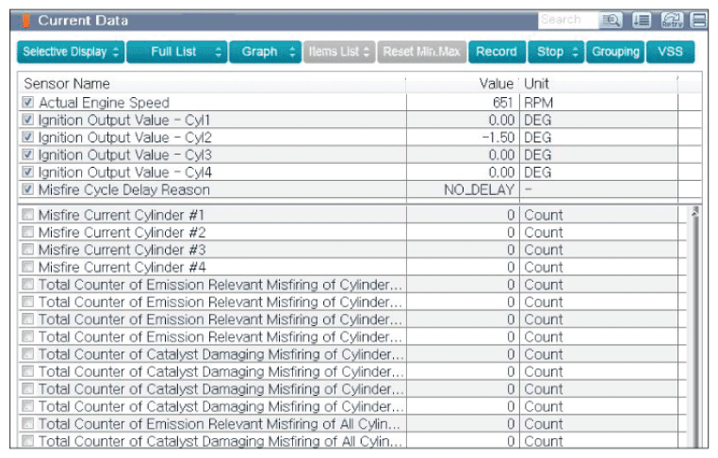Uncheck the Actual Engine Speed checkbox

28,102
